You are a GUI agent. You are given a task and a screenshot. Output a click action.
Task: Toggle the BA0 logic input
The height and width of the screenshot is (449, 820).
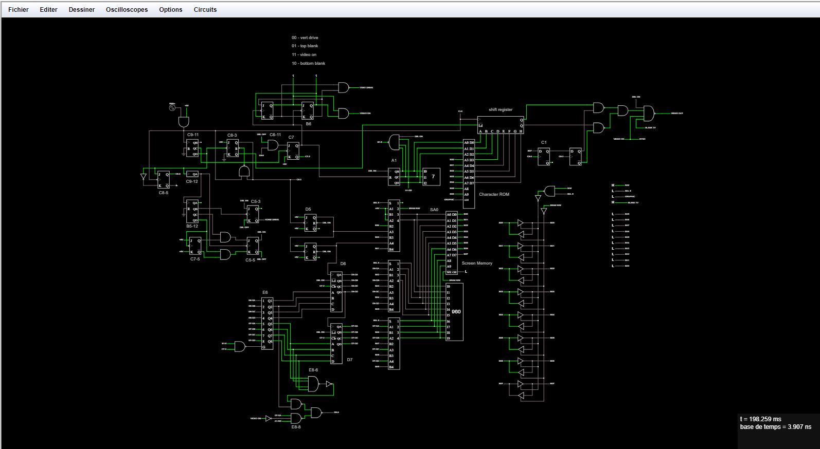(x=613, y=266)
